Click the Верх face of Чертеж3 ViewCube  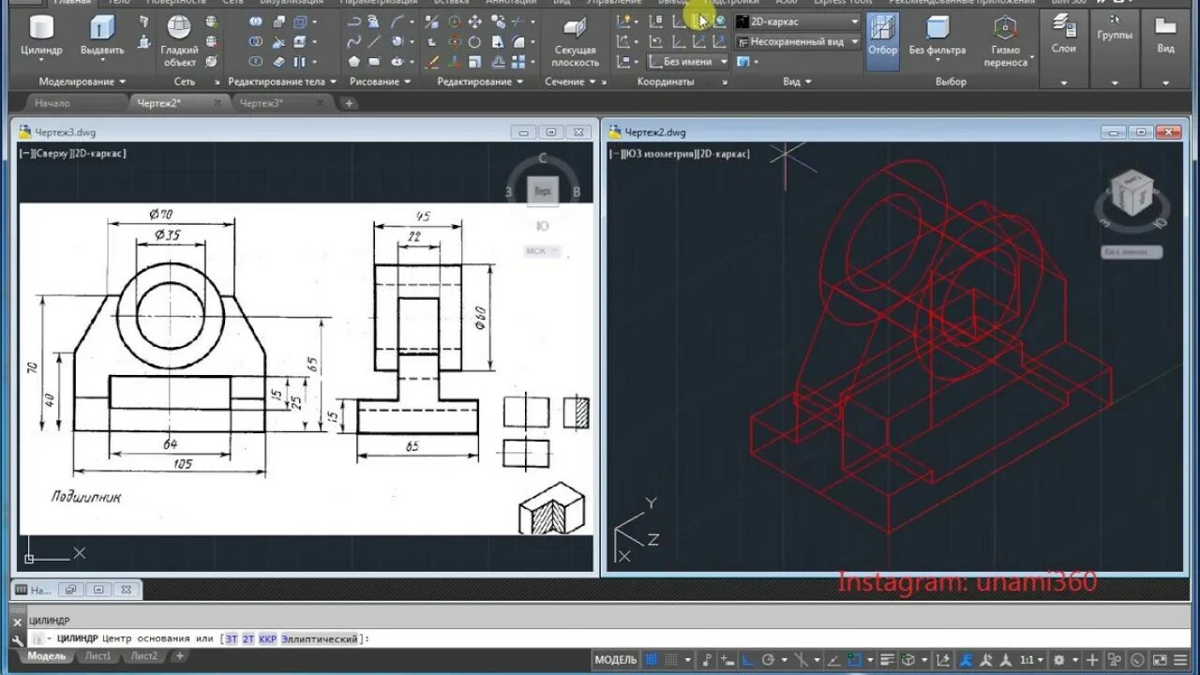(542, 191)
